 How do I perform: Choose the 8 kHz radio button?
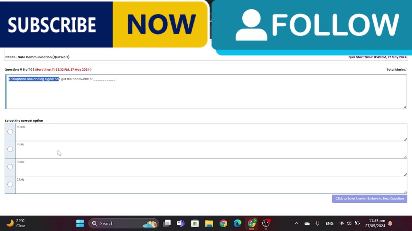tap(10, 167)
